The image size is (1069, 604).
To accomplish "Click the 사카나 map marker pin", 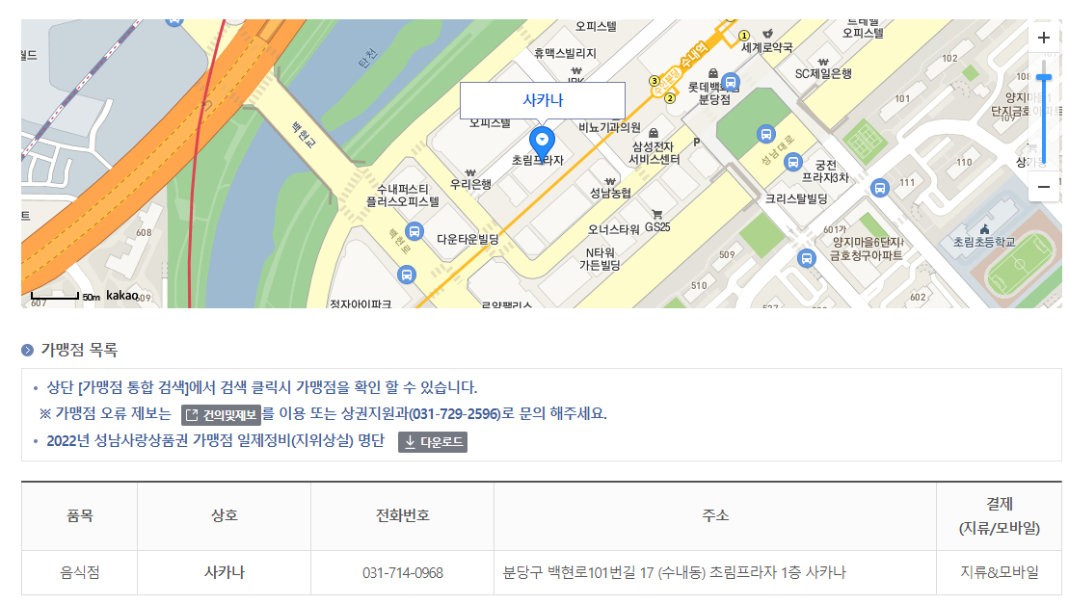I will (x=544, y=140).
